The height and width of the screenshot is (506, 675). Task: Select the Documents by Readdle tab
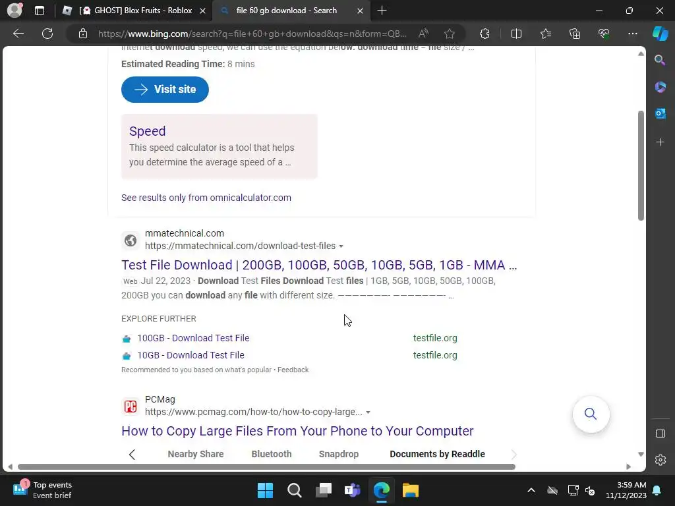point(438,454)
